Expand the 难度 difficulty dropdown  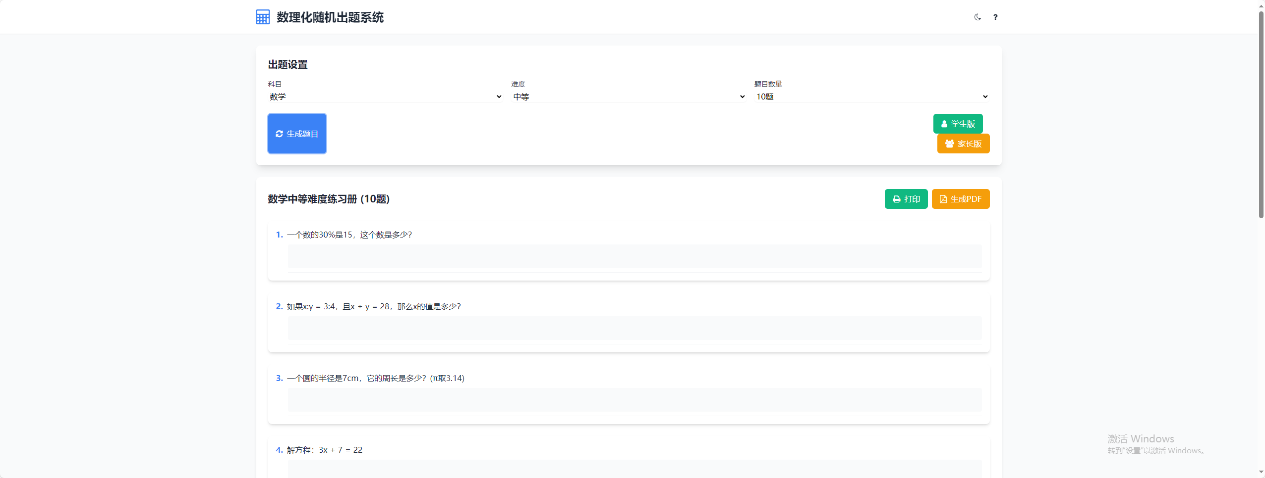tap(629, 97)
